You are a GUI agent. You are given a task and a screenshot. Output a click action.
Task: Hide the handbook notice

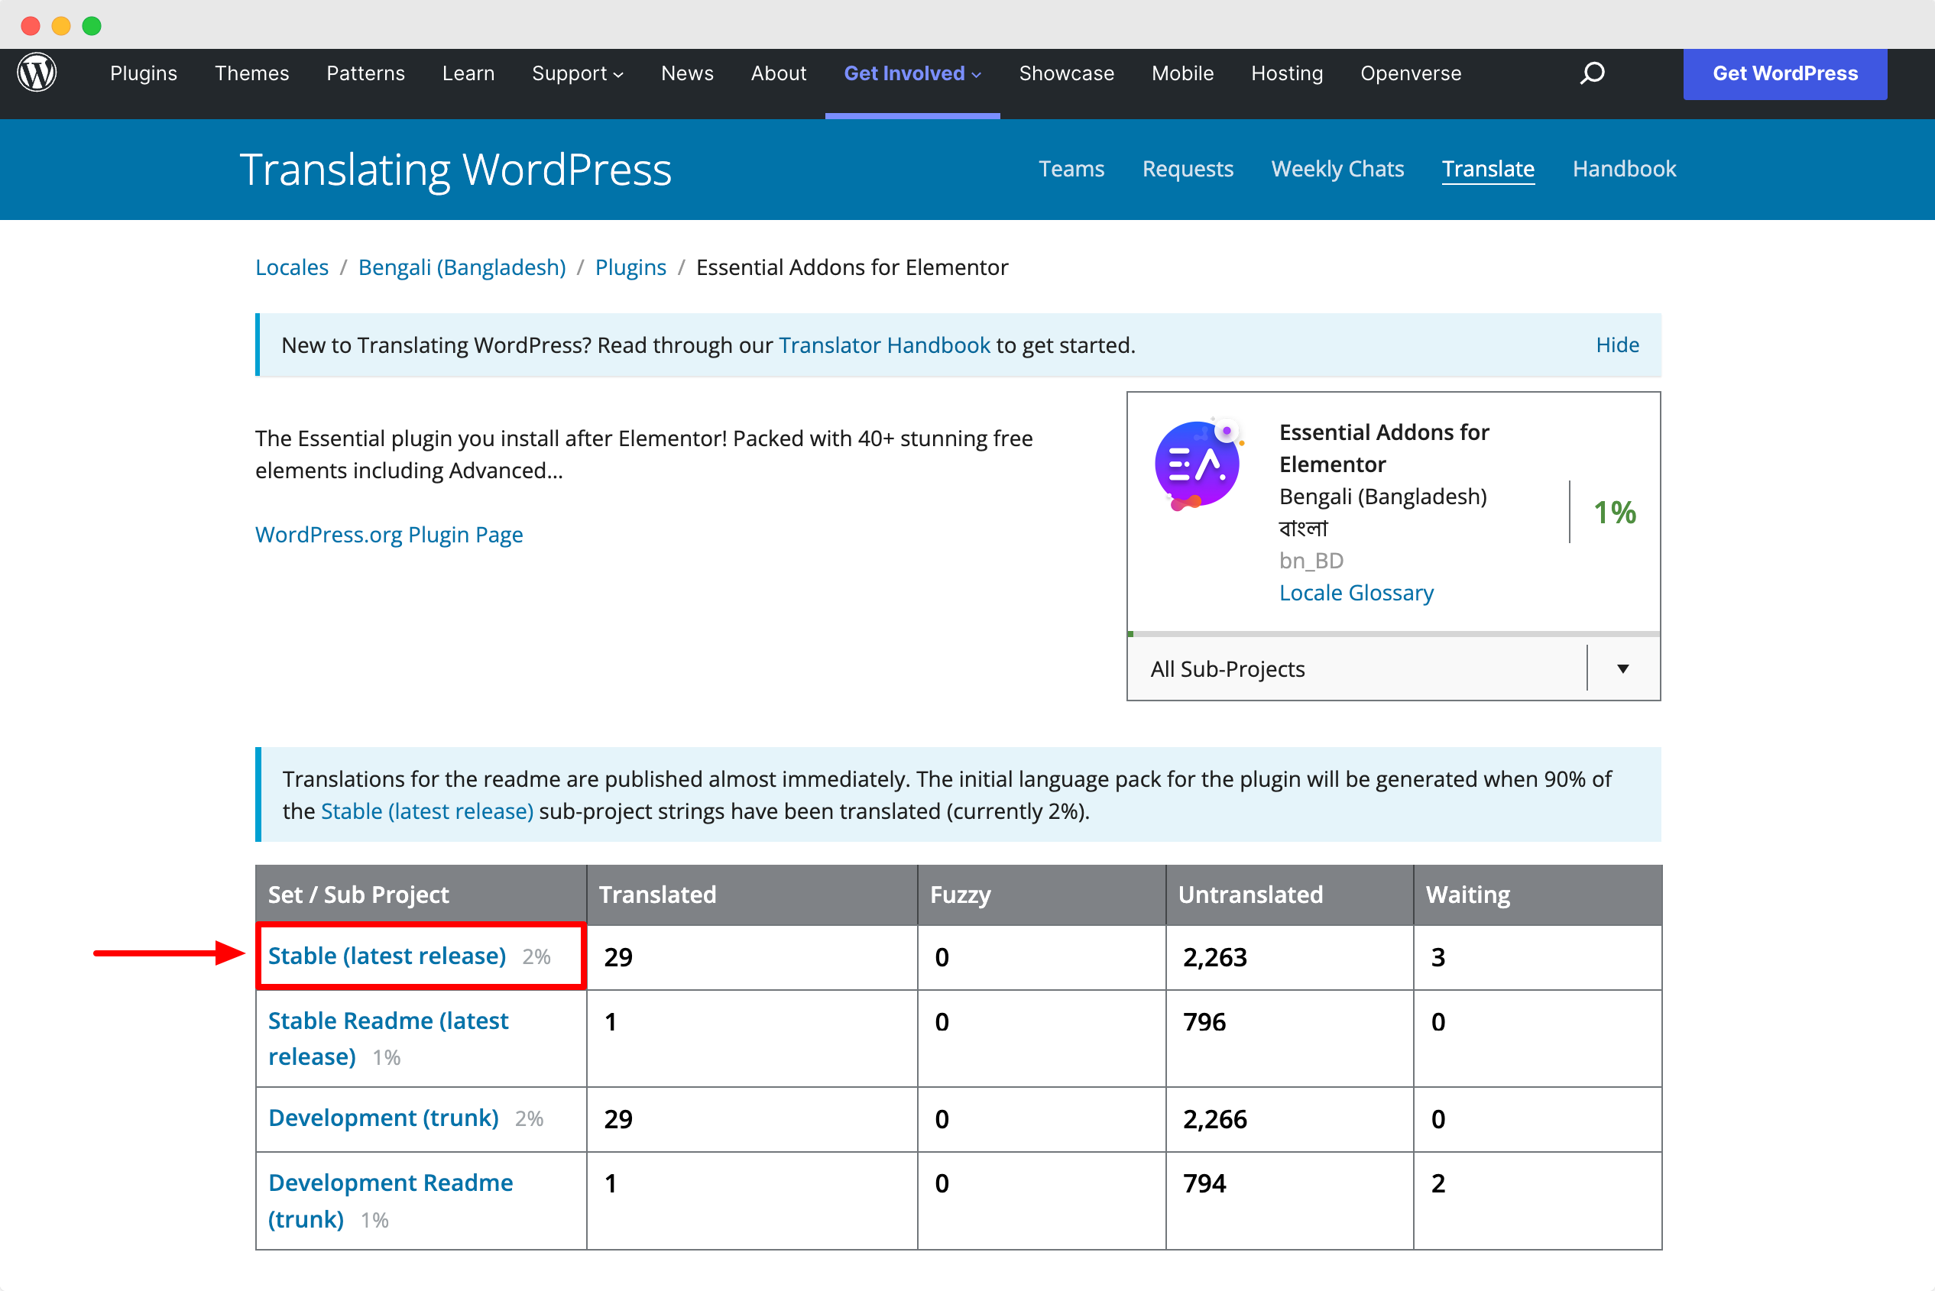pyautogui.click(x=1617, y=345)
